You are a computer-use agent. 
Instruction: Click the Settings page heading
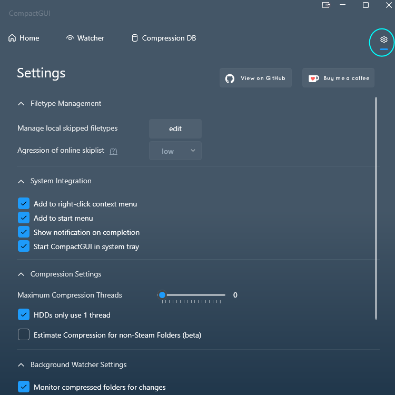[x=41, y=73]
